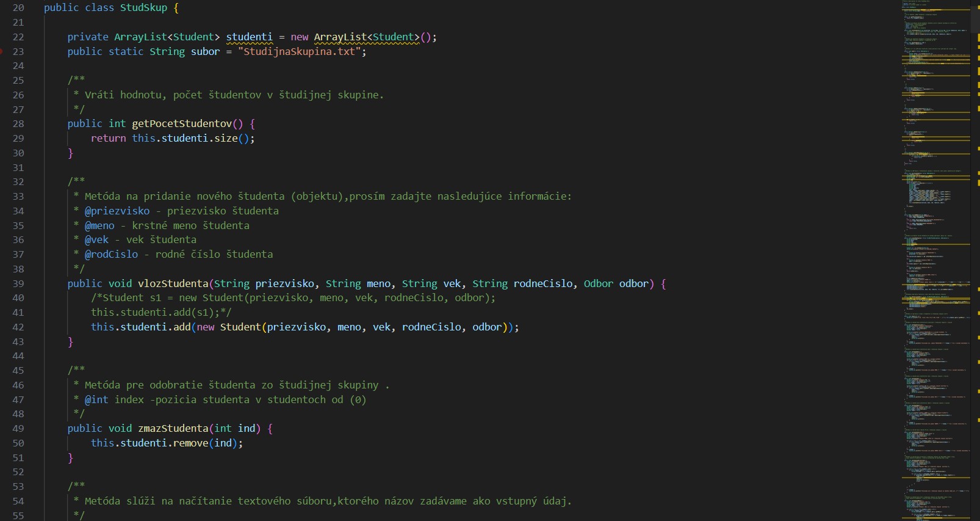Click the size() call on line 29

(226, 139)
